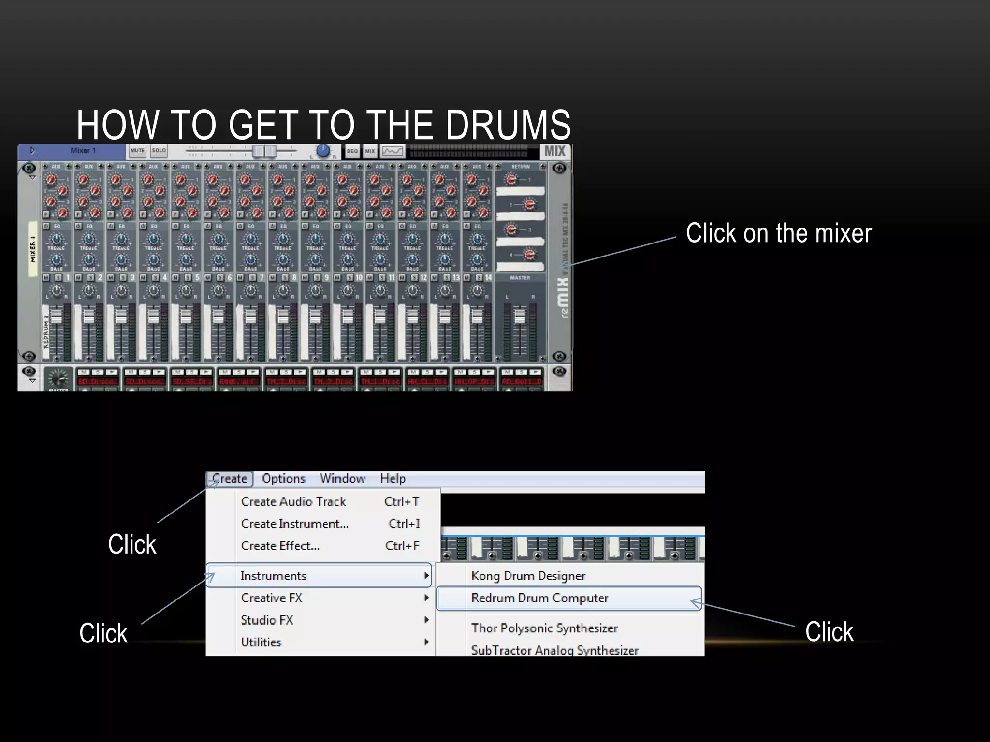Open the Window menu

point(342,479)
